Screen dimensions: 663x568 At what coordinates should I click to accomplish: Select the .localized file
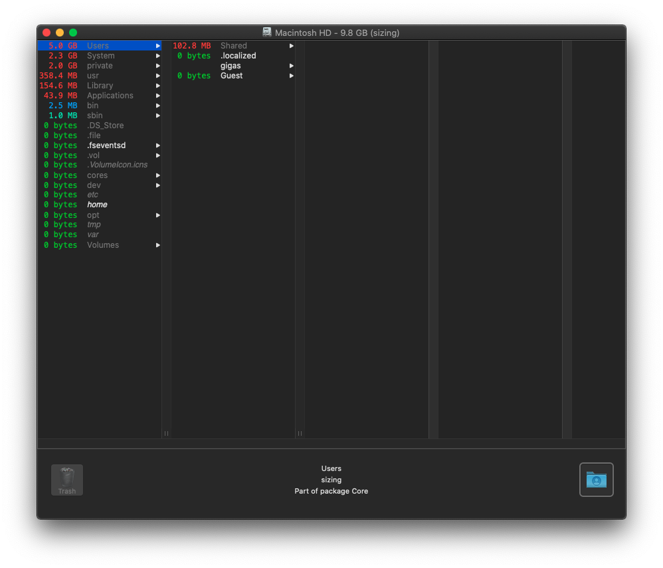tap(238, 56)
